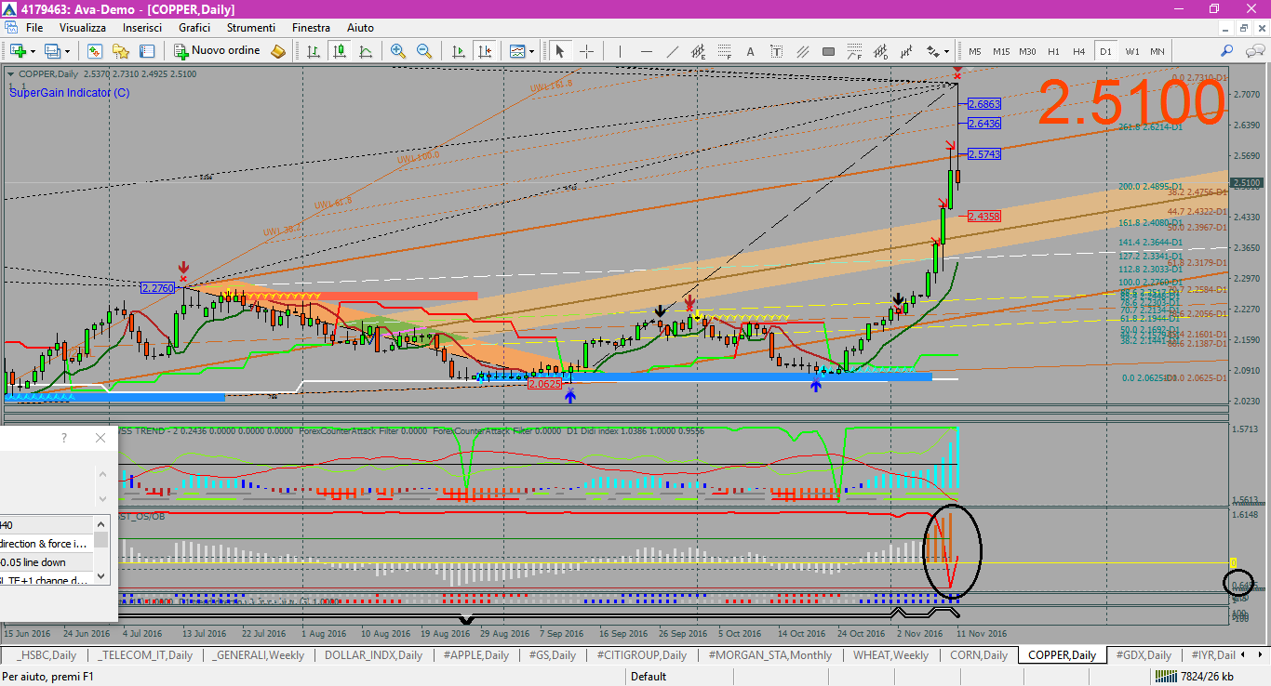Toggle chart auto scroll
The width and height of the screenshot is (1271, 686).
click(x=458, y=51)
